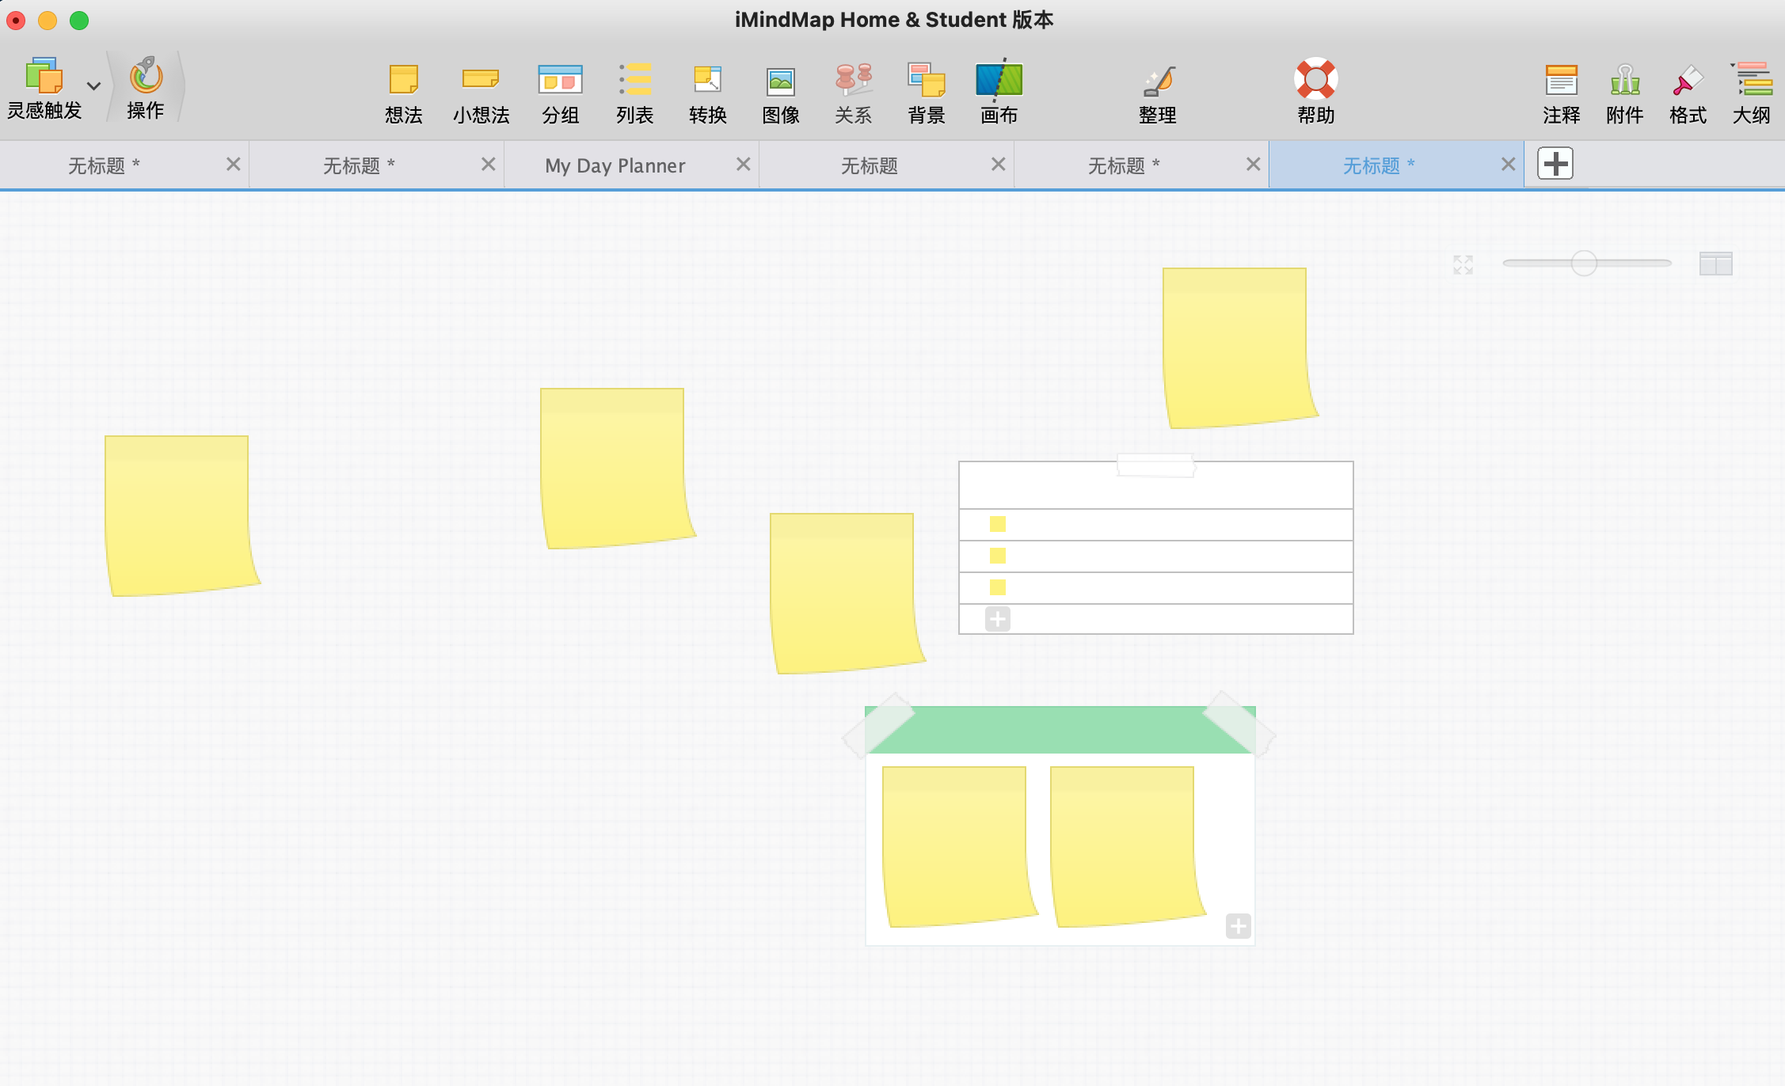
Task: Click plus button to add list row
Action: pyautogui.click(x=997, y=619)
